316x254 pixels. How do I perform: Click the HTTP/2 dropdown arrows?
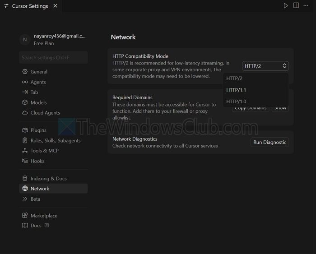point(284,66)
